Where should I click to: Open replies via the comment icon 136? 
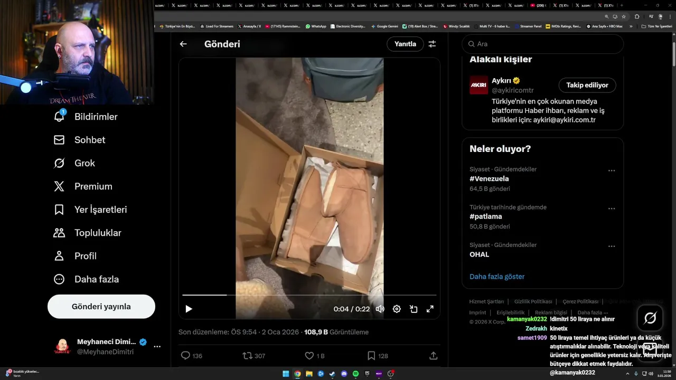tap(191, 356)
